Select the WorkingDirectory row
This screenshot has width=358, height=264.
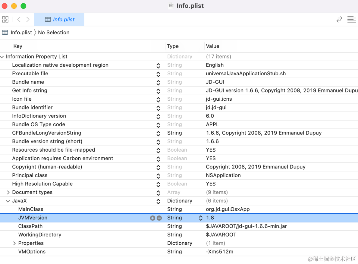tap(179, 235)
